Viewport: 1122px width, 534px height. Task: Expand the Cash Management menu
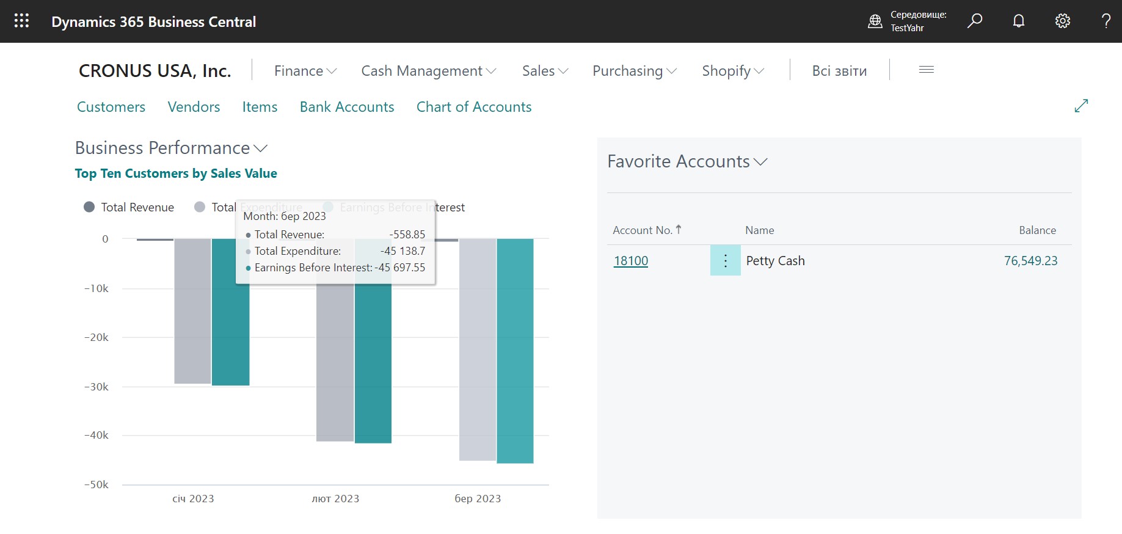(428, 71)
